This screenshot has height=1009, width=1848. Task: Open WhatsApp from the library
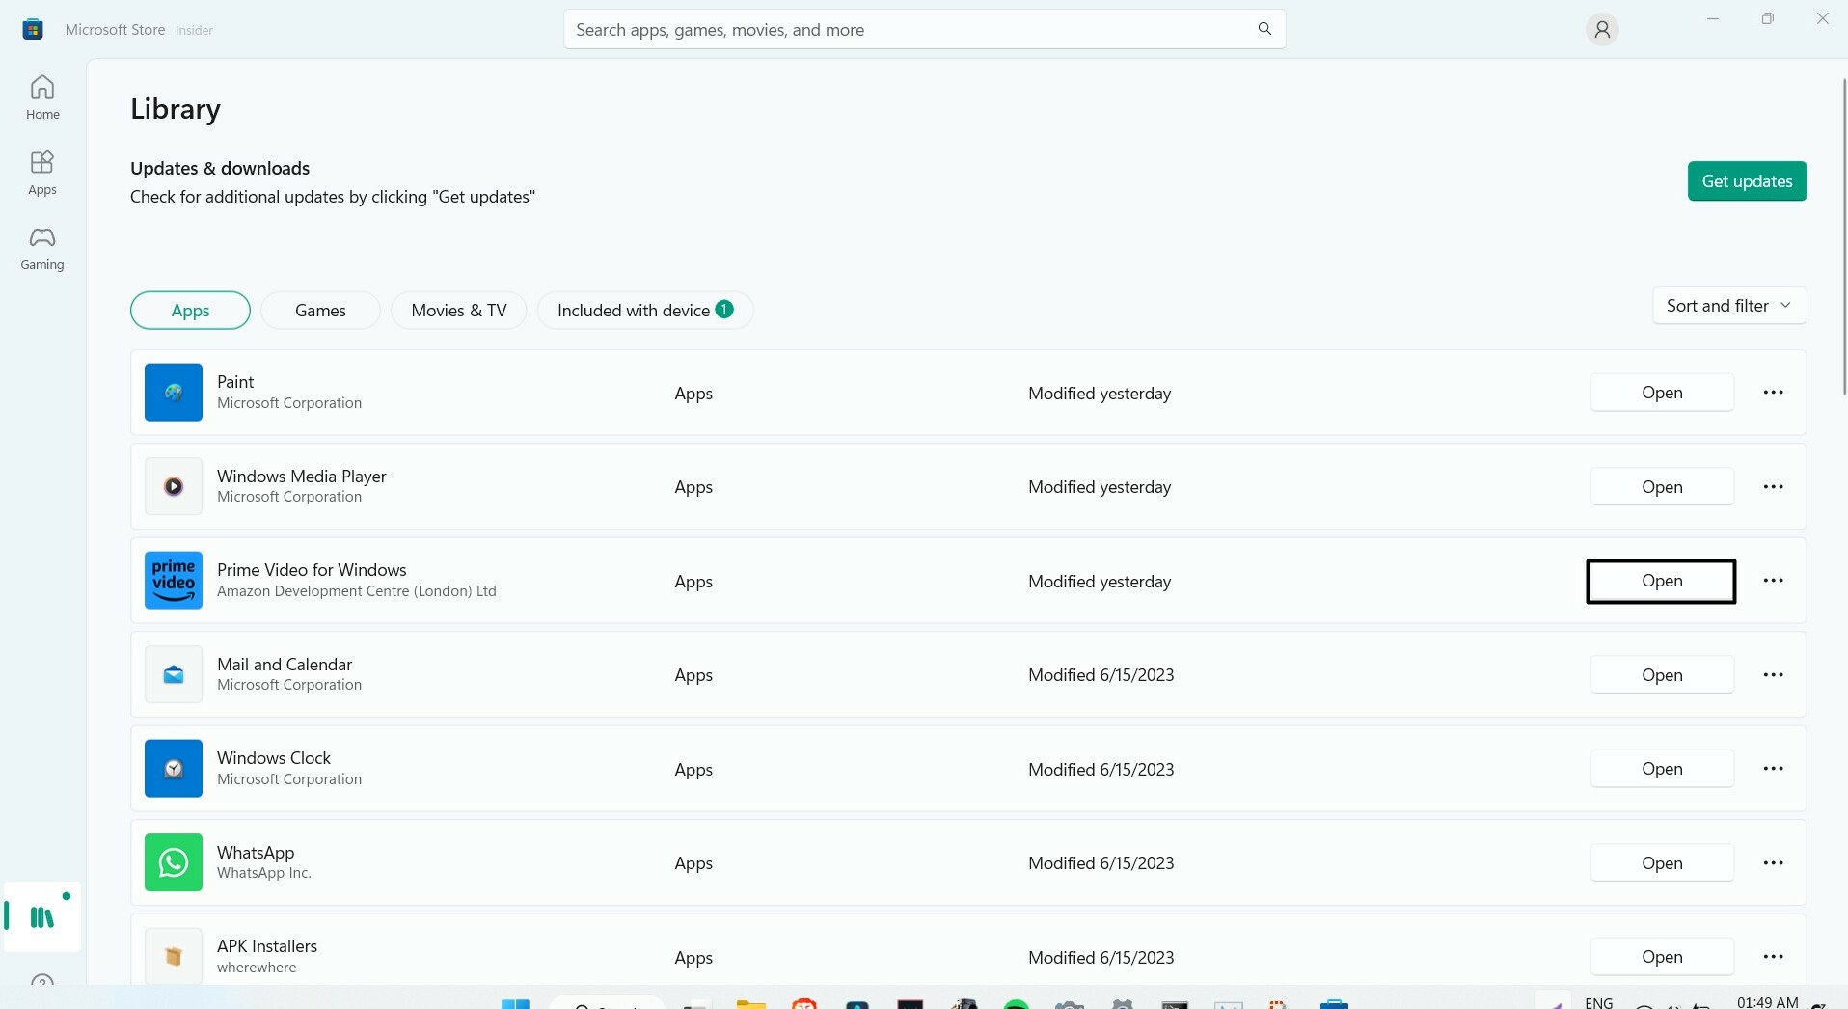(1662, 863)
